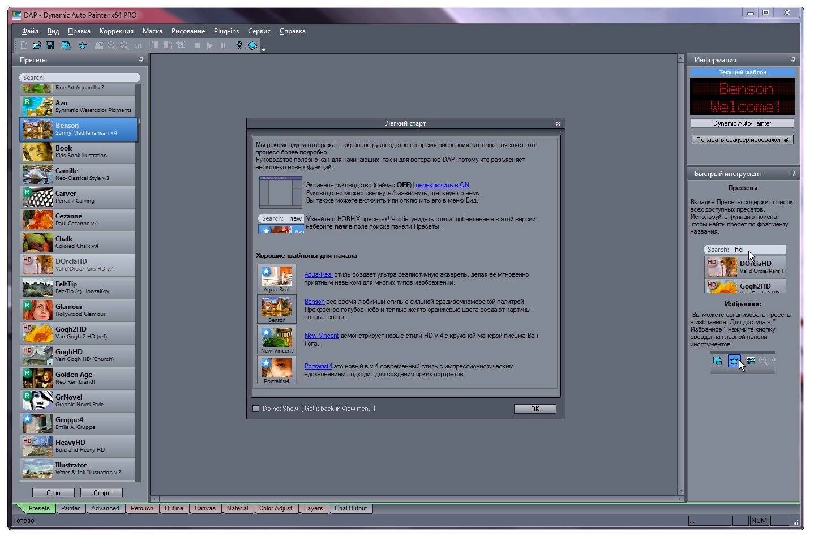Set zoom to 1:1 icon
This screenshot has height=541, width=814.
point(138,45)
